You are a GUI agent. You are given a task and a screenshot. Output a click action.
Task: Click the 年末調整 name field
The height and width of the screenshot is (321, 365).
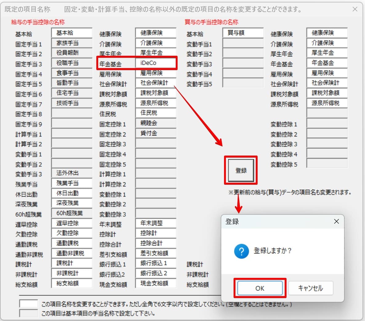(x=156, y=223)
